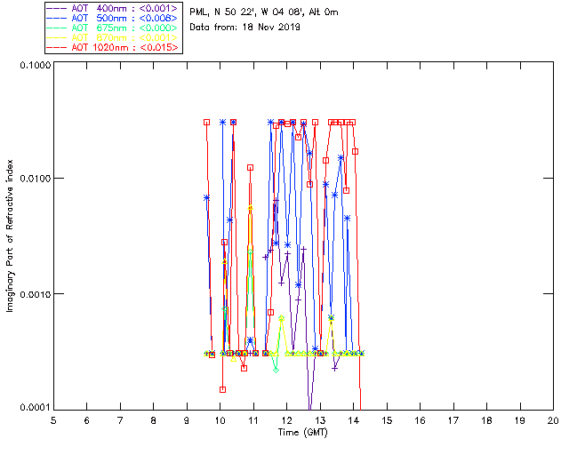
Task: Click the x-axis tick label 12
Action: (x=286, y=420)
